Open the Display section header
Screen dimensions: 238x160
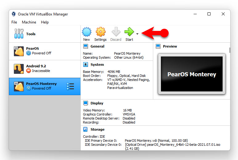(97, 103)
